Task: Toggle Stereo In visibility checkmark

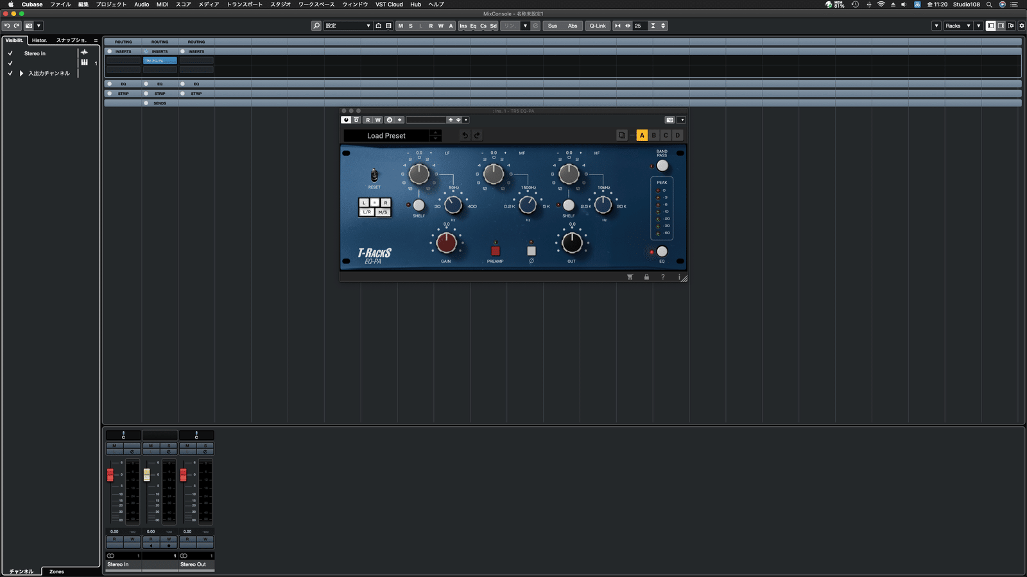Action: [x=10, y=53]
